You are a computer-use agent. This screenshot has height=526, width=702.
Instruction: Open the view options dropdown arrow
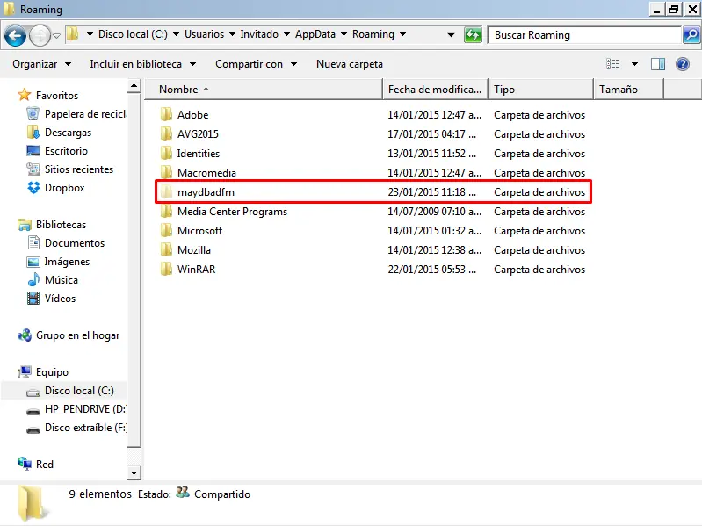tap(634, 64)
